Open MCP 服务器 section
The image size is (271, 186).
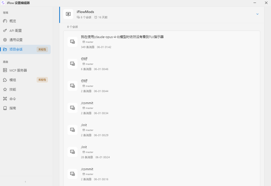pos(25,70)
